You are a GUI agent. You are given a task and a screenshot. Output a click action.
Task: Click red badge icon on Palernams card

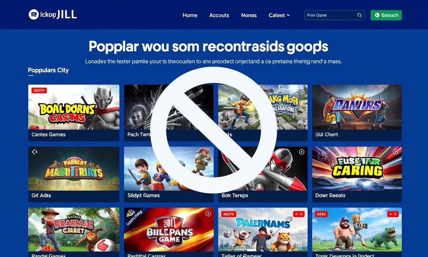pos(298,214)
